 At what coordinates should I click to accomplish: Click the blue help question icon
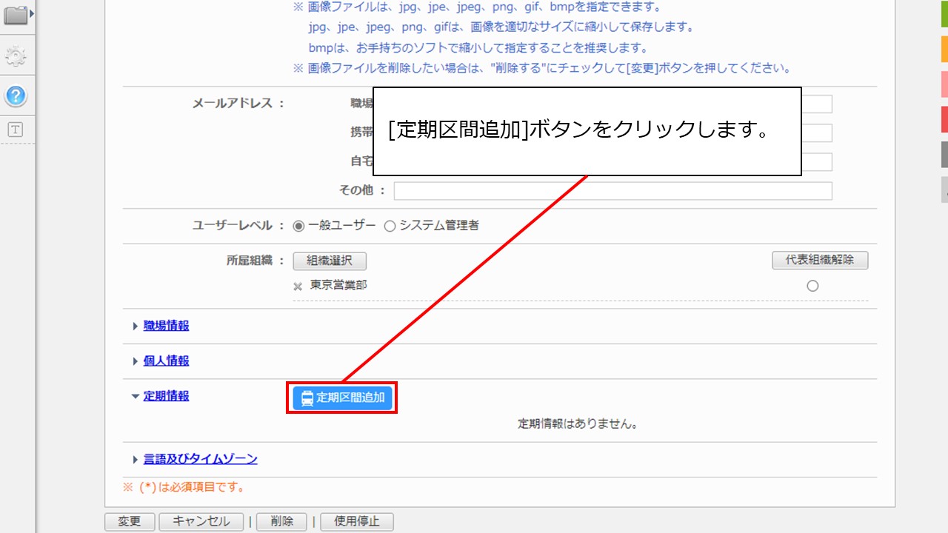coord(16,96)
